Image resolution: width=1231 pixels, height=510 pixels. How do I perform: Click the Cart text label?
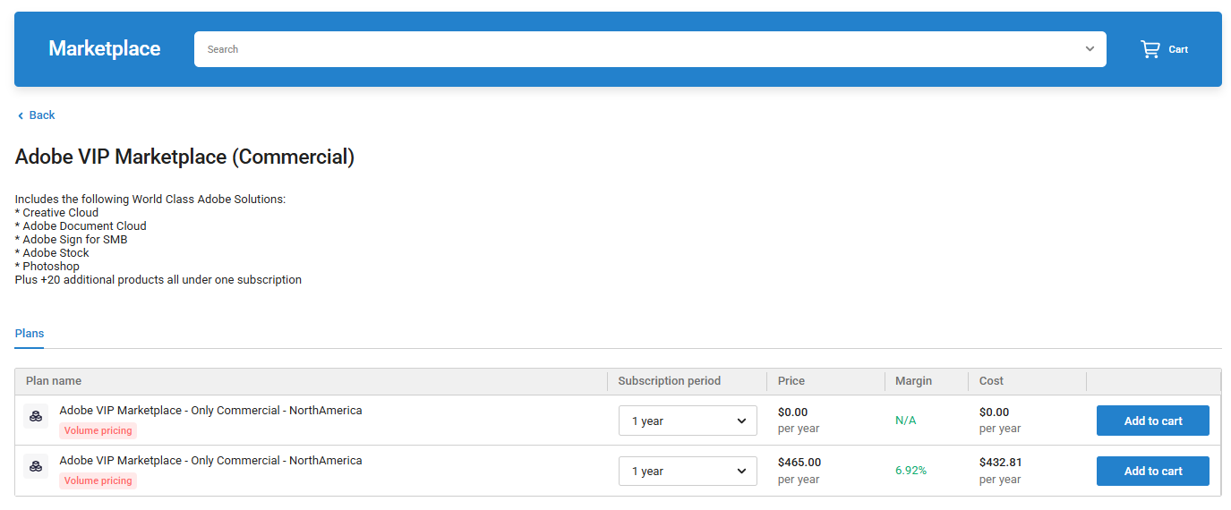coord(1178,50)
